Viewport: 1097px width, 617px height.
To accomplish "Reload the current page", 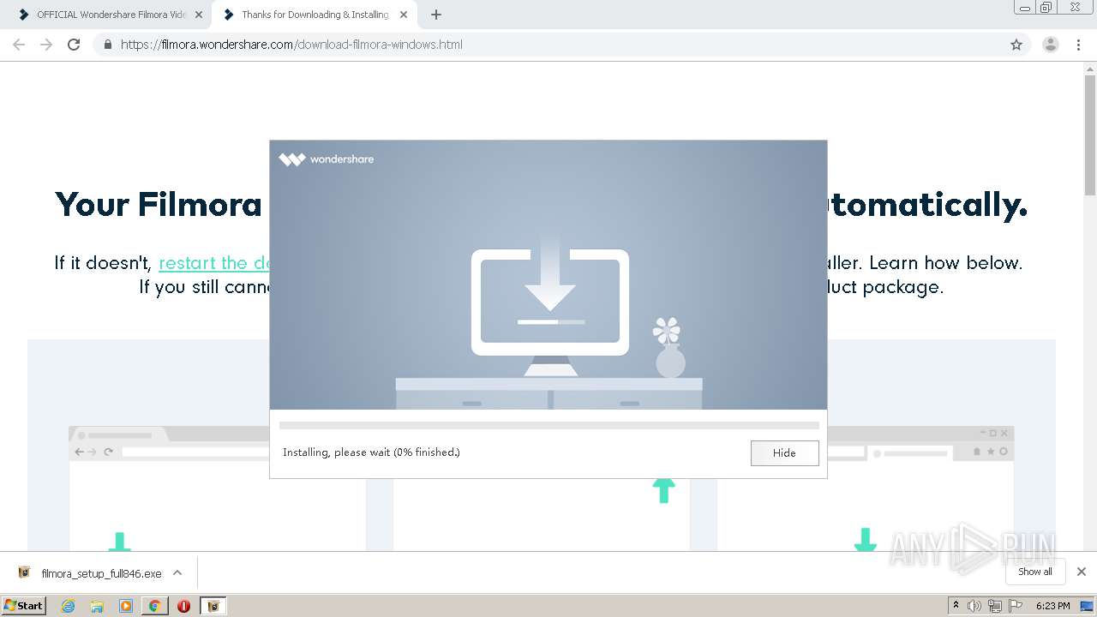I will 74,45.
